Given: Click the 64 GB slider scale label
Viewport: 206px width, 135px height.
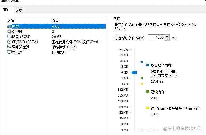Looking at the screenshot, I should [x=123, y=50].
